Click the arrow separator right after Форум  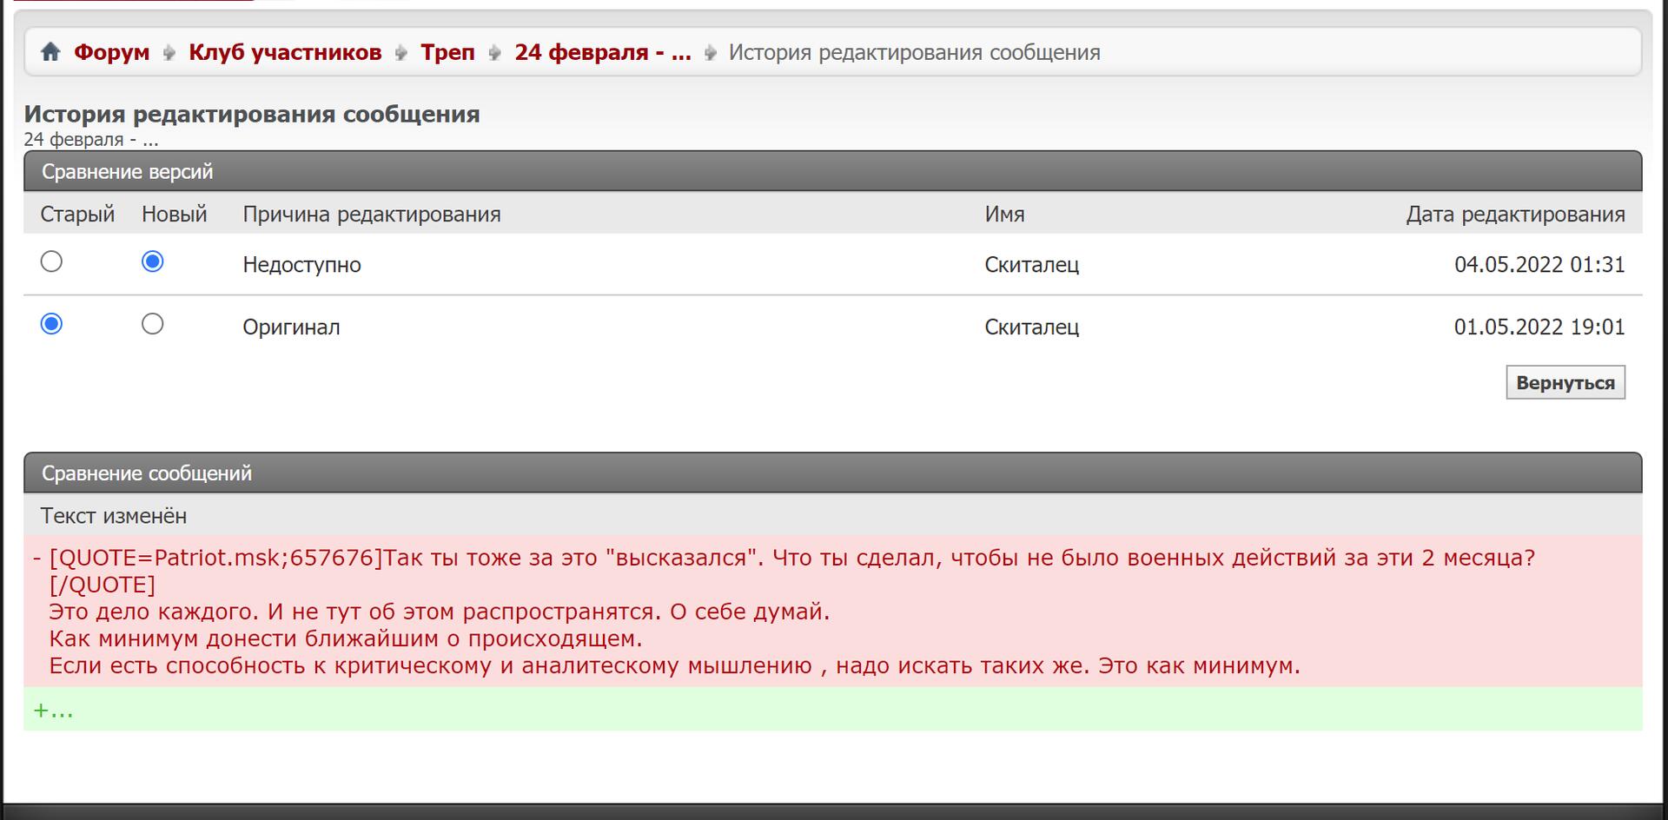[169, 53]
